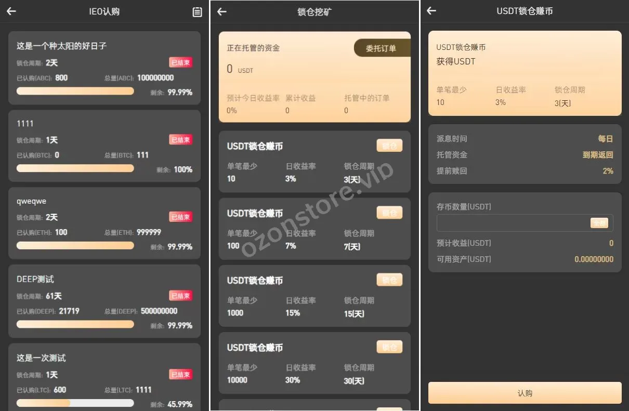Screen dimensions: 629x411
Task: Go back from the USDT锁仓赚币 screen
Action: click(431, 11)
